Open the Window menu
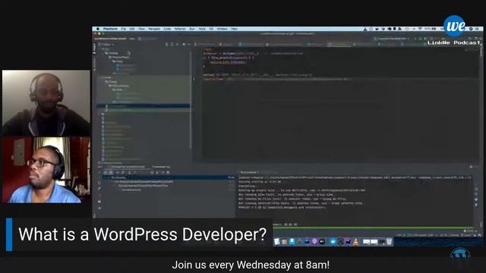486x273 pixels. [222, 29]
